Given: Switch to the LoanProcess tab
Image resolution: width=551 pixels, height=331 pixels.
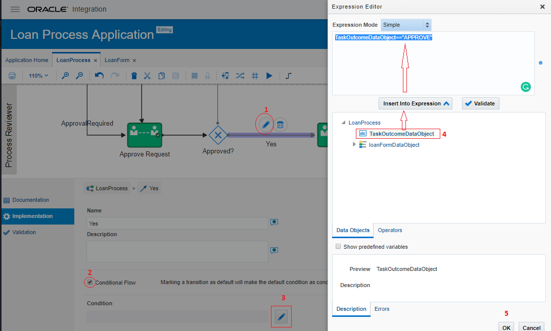Looking at the screenshot, I should [x=73, y=61].
